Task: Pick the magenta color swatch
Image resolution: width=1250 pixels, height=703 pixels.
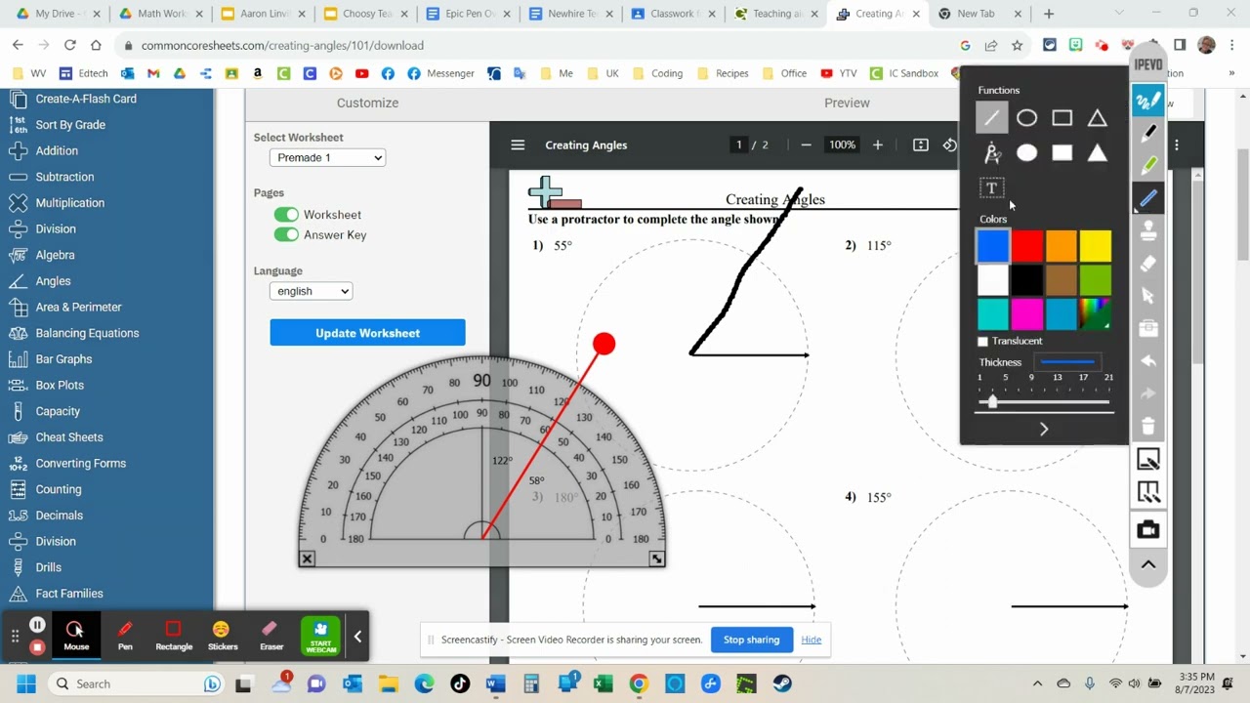Action: pyautogui.click(x=1026, y=314)
